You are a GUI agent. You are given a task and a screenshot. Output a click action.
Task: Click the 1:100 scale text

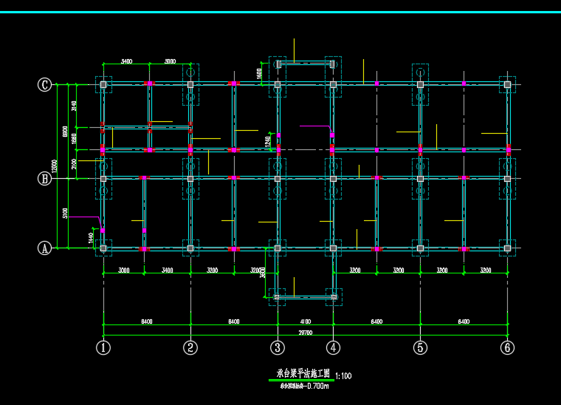pyautogui.click(x=343, y=376)
